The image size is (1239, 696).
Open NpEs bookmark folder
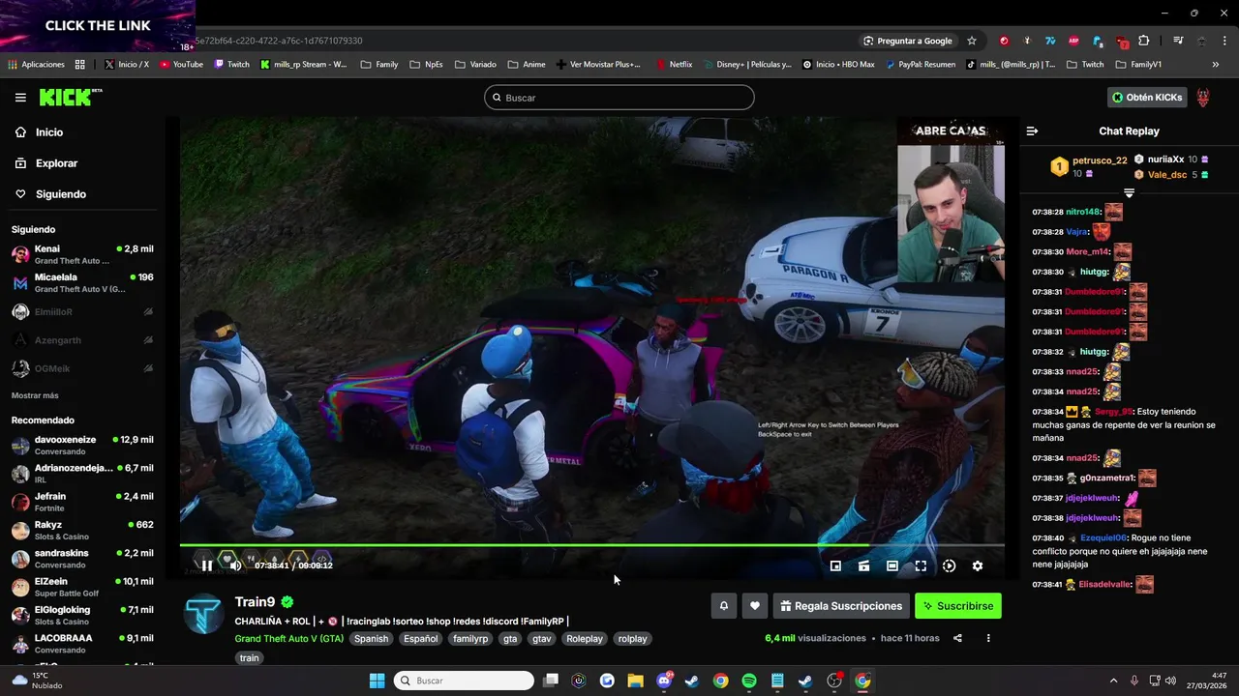point(426,65)
